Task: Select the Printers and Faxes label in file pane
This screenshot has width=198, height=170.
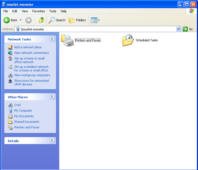Action: 88,40
